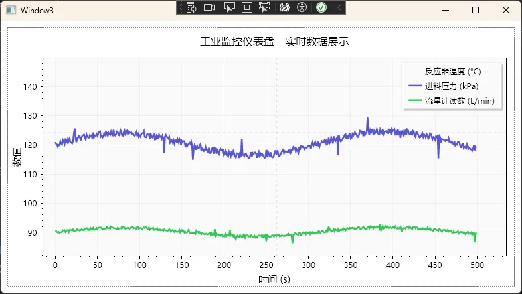This screenshot has height=294, width=522.
Task: Click the Window3 app icon in title bar
Action: pyautogui.click(x=11, y=10)
